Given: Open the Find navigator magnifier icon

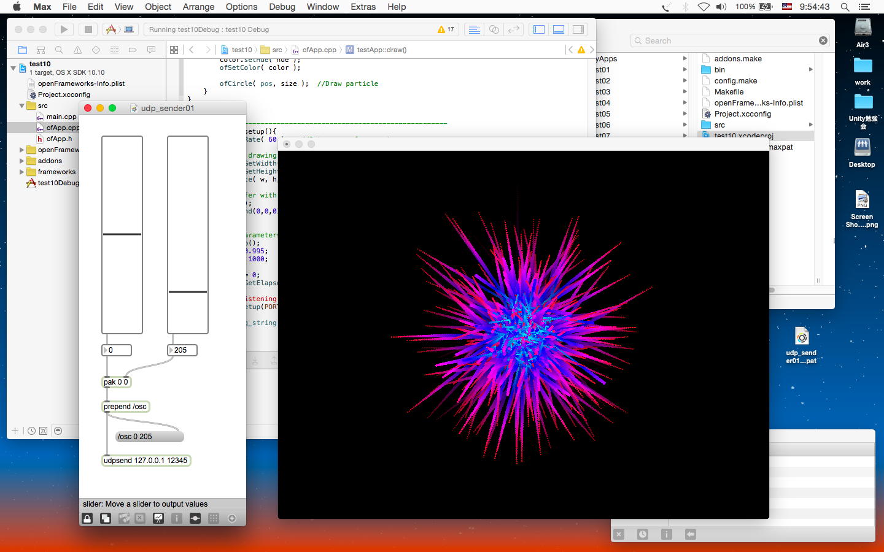Looking at the screenshot, I should click(59, 50).
